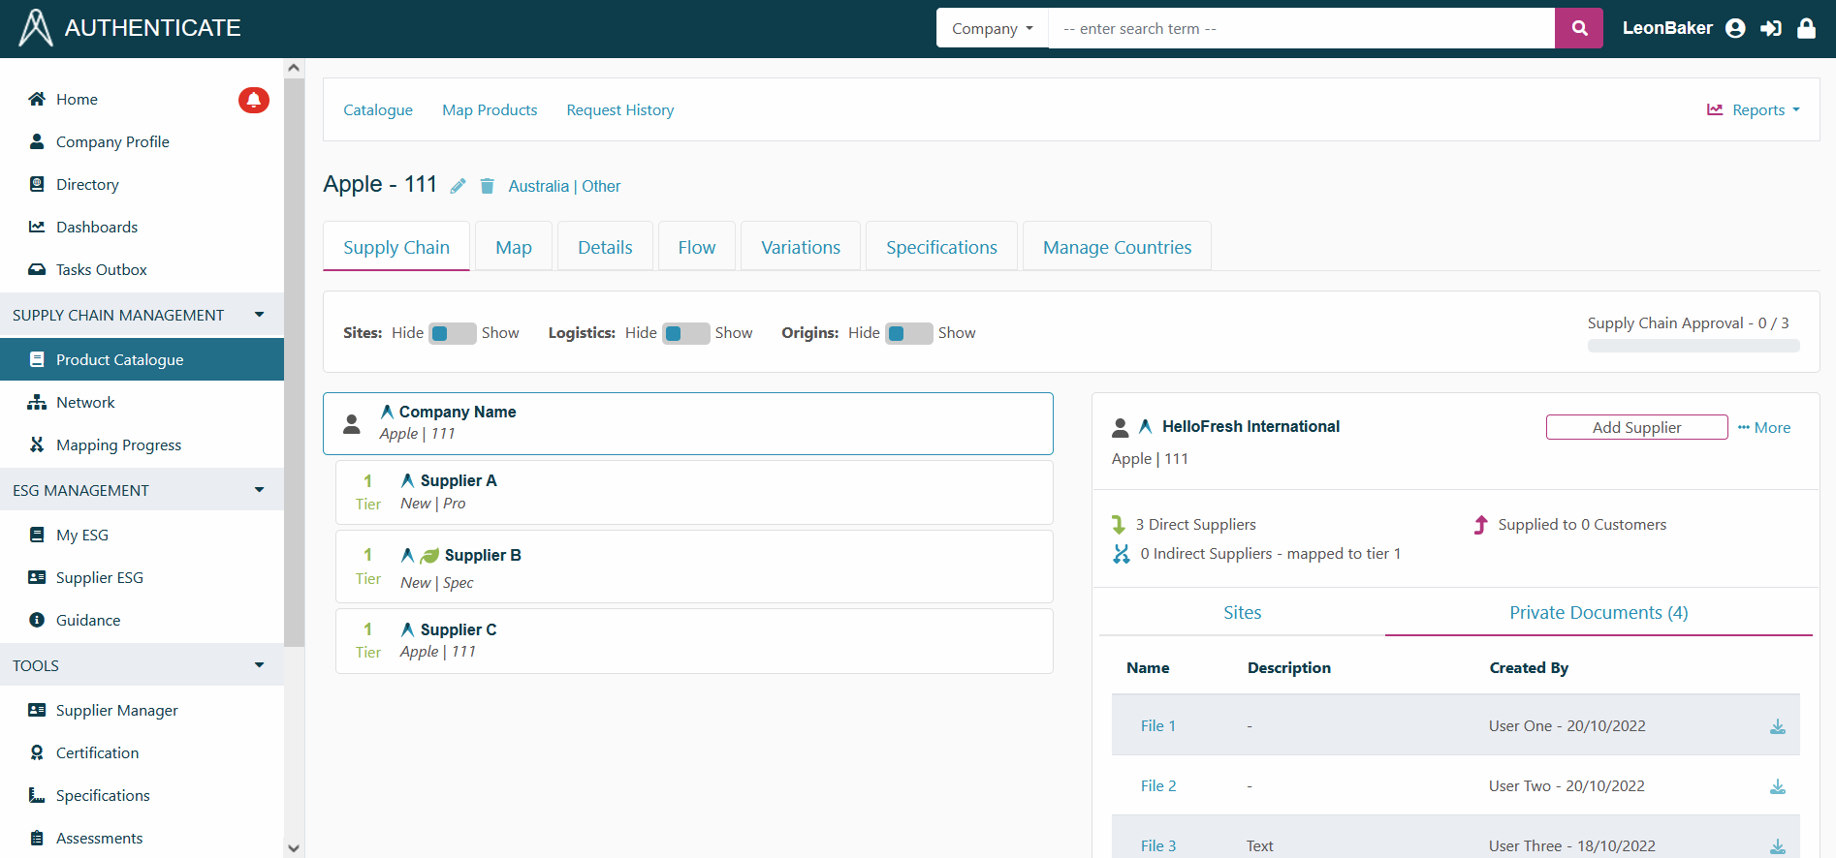The height and width of the screenshot is (858, 1836).
Task: Download File 1 using its download icon
Action: tap(1777, 726)
